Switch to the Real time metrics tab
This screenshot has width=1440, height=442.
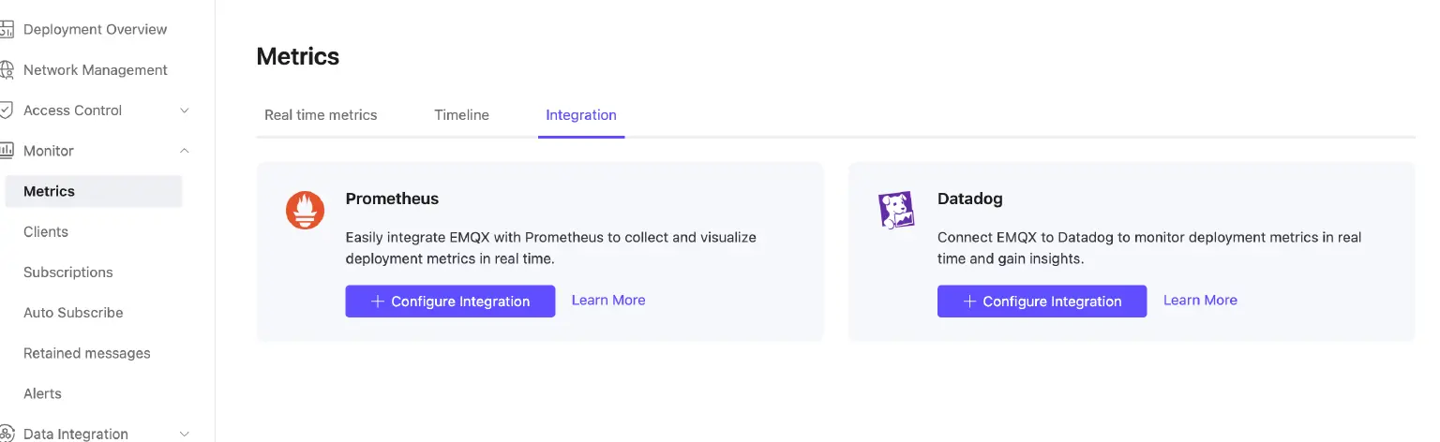pos(321,115)
